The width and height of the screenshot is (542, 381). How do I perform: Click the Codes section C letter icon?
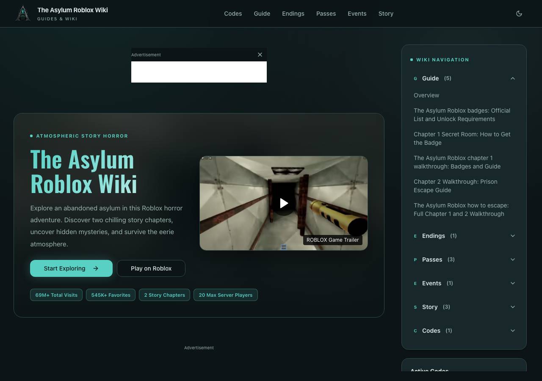click(415, 331)
